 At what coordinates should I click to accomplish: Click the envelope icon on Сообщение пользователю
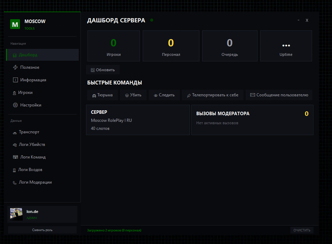click(x=253, y=95)
